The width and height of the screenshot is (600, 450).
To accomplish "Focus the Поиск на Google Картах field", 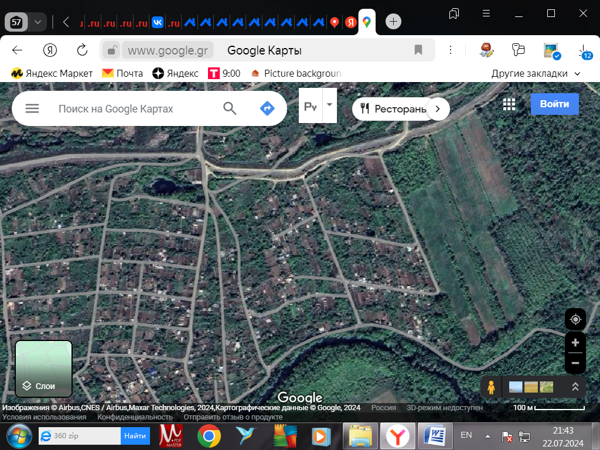I will (x=115, y=109).
